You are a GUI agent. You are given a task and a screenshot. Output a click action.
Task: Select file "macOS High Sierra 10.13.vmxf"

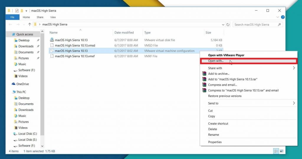coord(75,56)
